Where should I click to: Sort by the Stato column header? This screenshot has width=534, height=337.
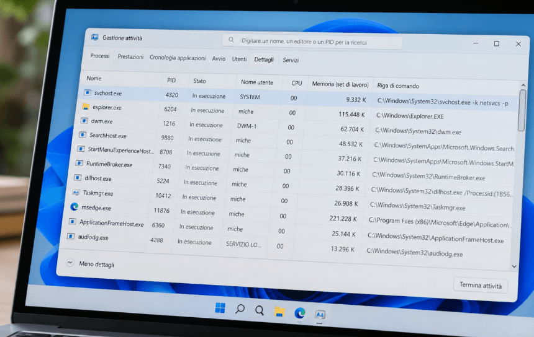click(199, 81)
